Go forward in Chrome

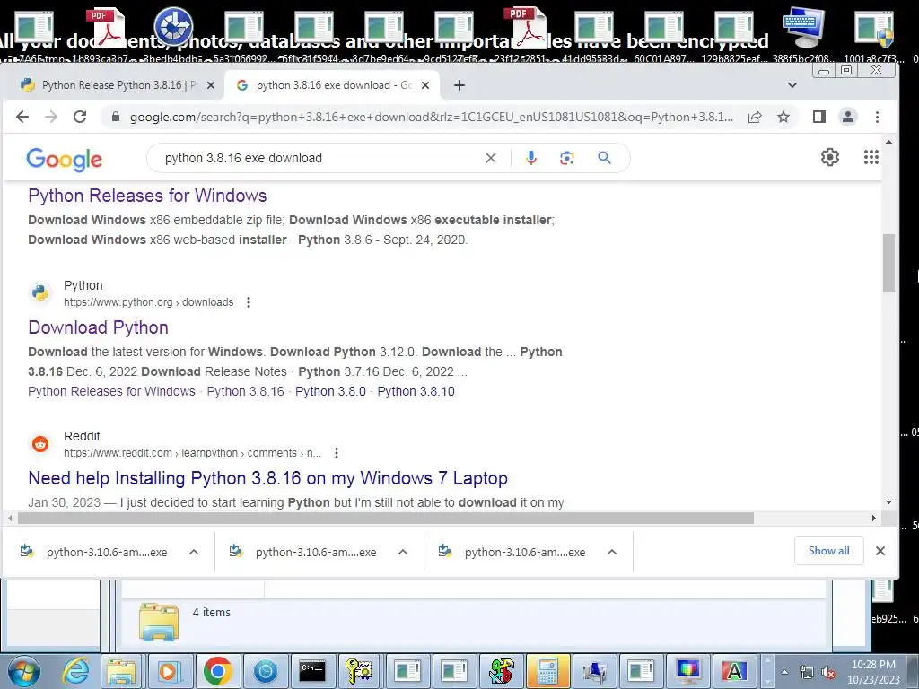(51, 117)
